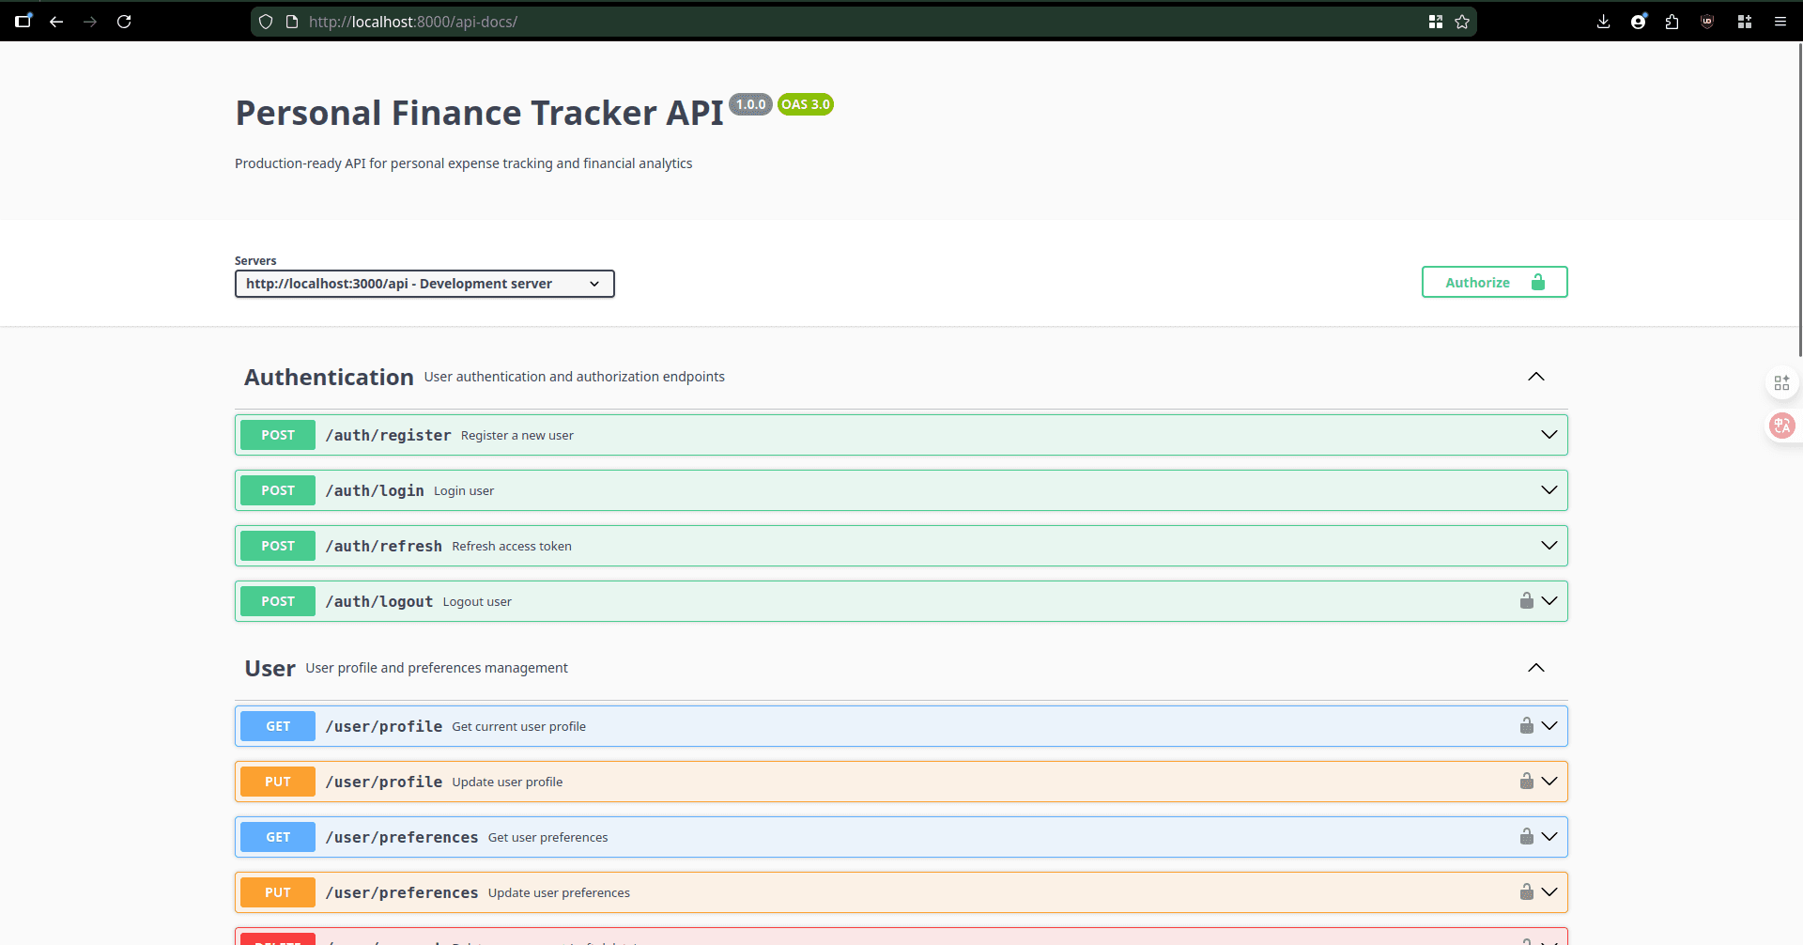Click the uBlock Origin shield icon
Image resolution: width=1803 pixels, height=945 pixels.
(x=1707, y=22)
